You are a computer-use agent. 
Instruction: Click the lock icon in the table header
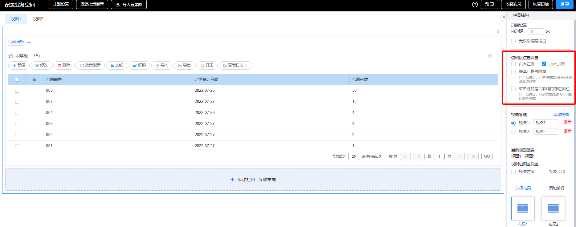(34, 79)
